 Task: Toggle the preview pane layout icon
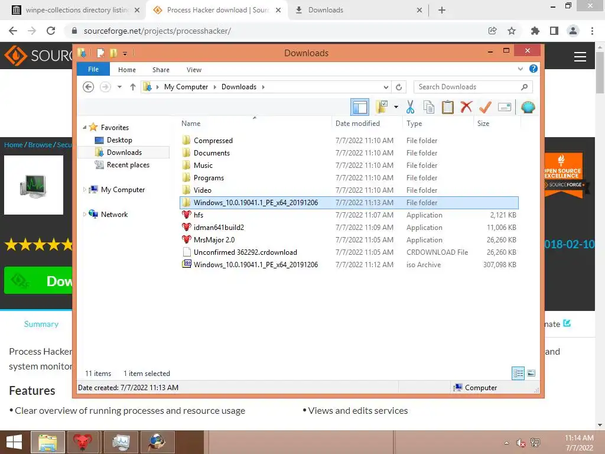(360, 107)
